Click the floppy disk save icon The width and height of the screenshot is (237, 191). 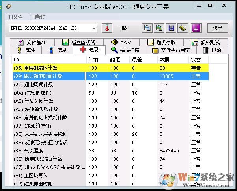click(171, 28)
